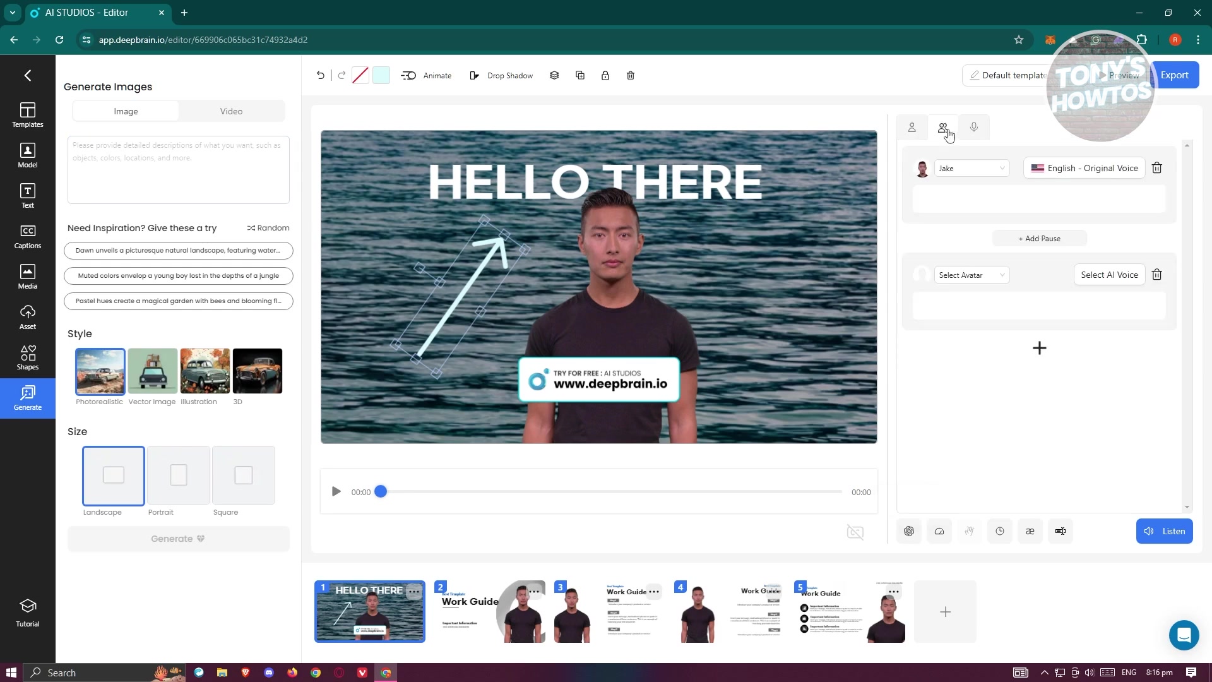Open the gesture hand icon
Image resolution: width=1212 pixels, height=682 pixels.
coord(970,531)
